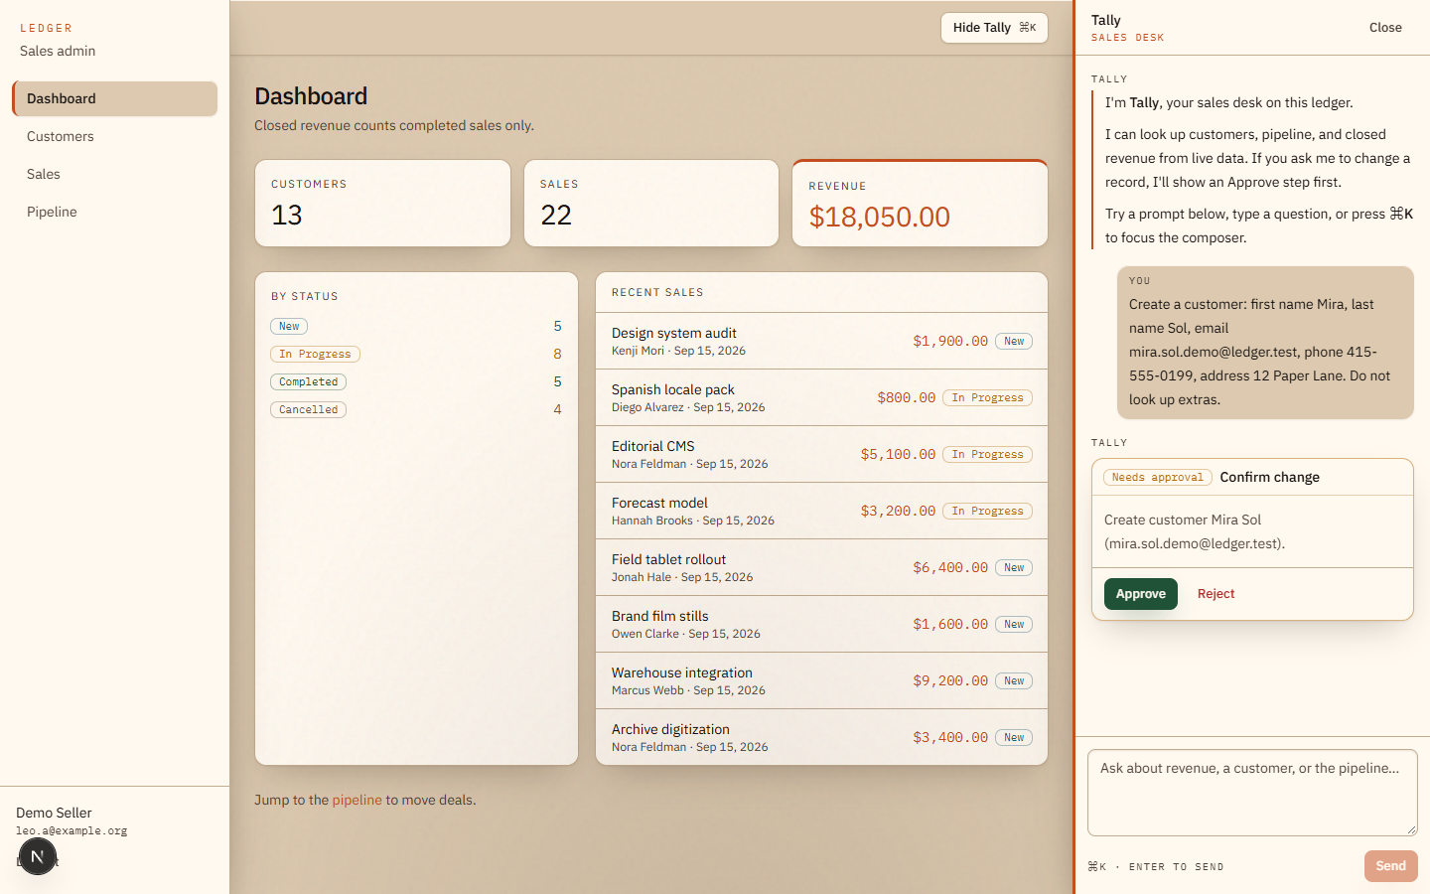Click the New badge in By Status

coord(289,326)
